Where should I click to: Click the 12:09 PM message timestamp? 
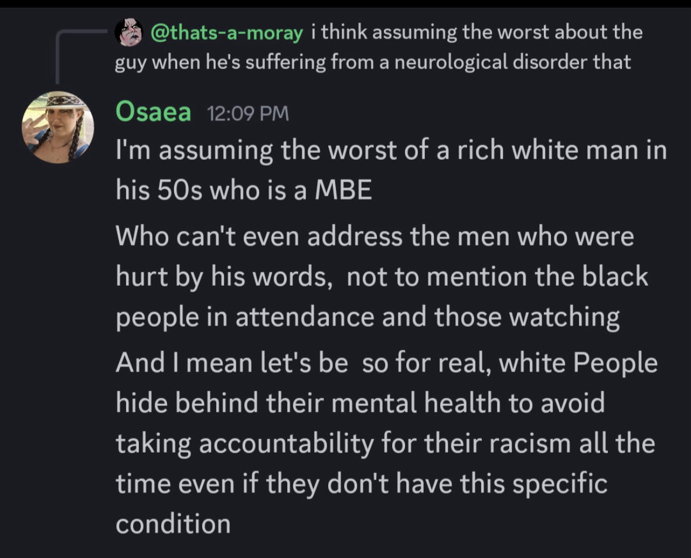pos(248,113)
